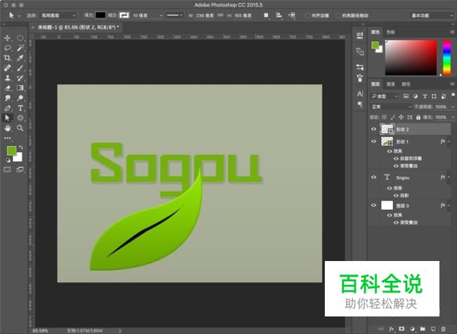The image size is (457, 334).
Task: Select the Dodge tool
Action: [20, 98]
